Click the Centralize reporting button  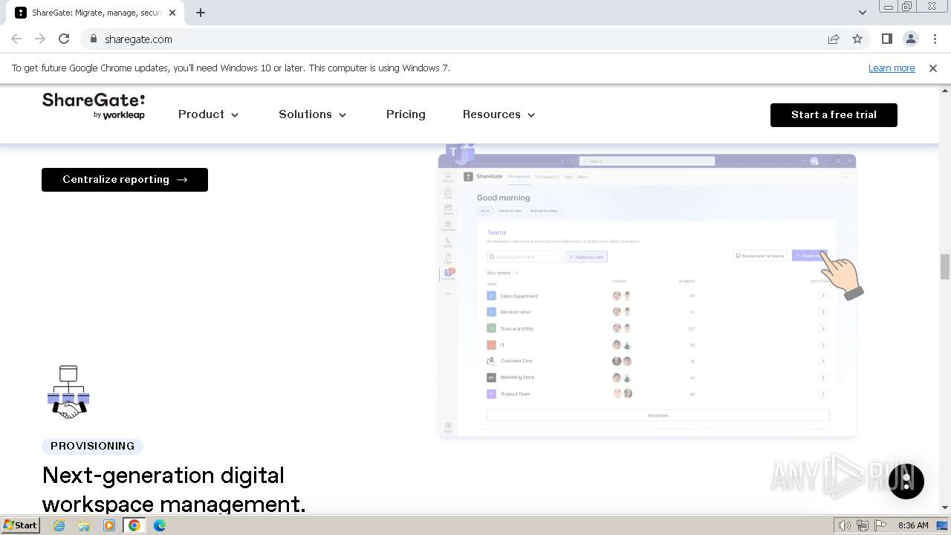125,180
